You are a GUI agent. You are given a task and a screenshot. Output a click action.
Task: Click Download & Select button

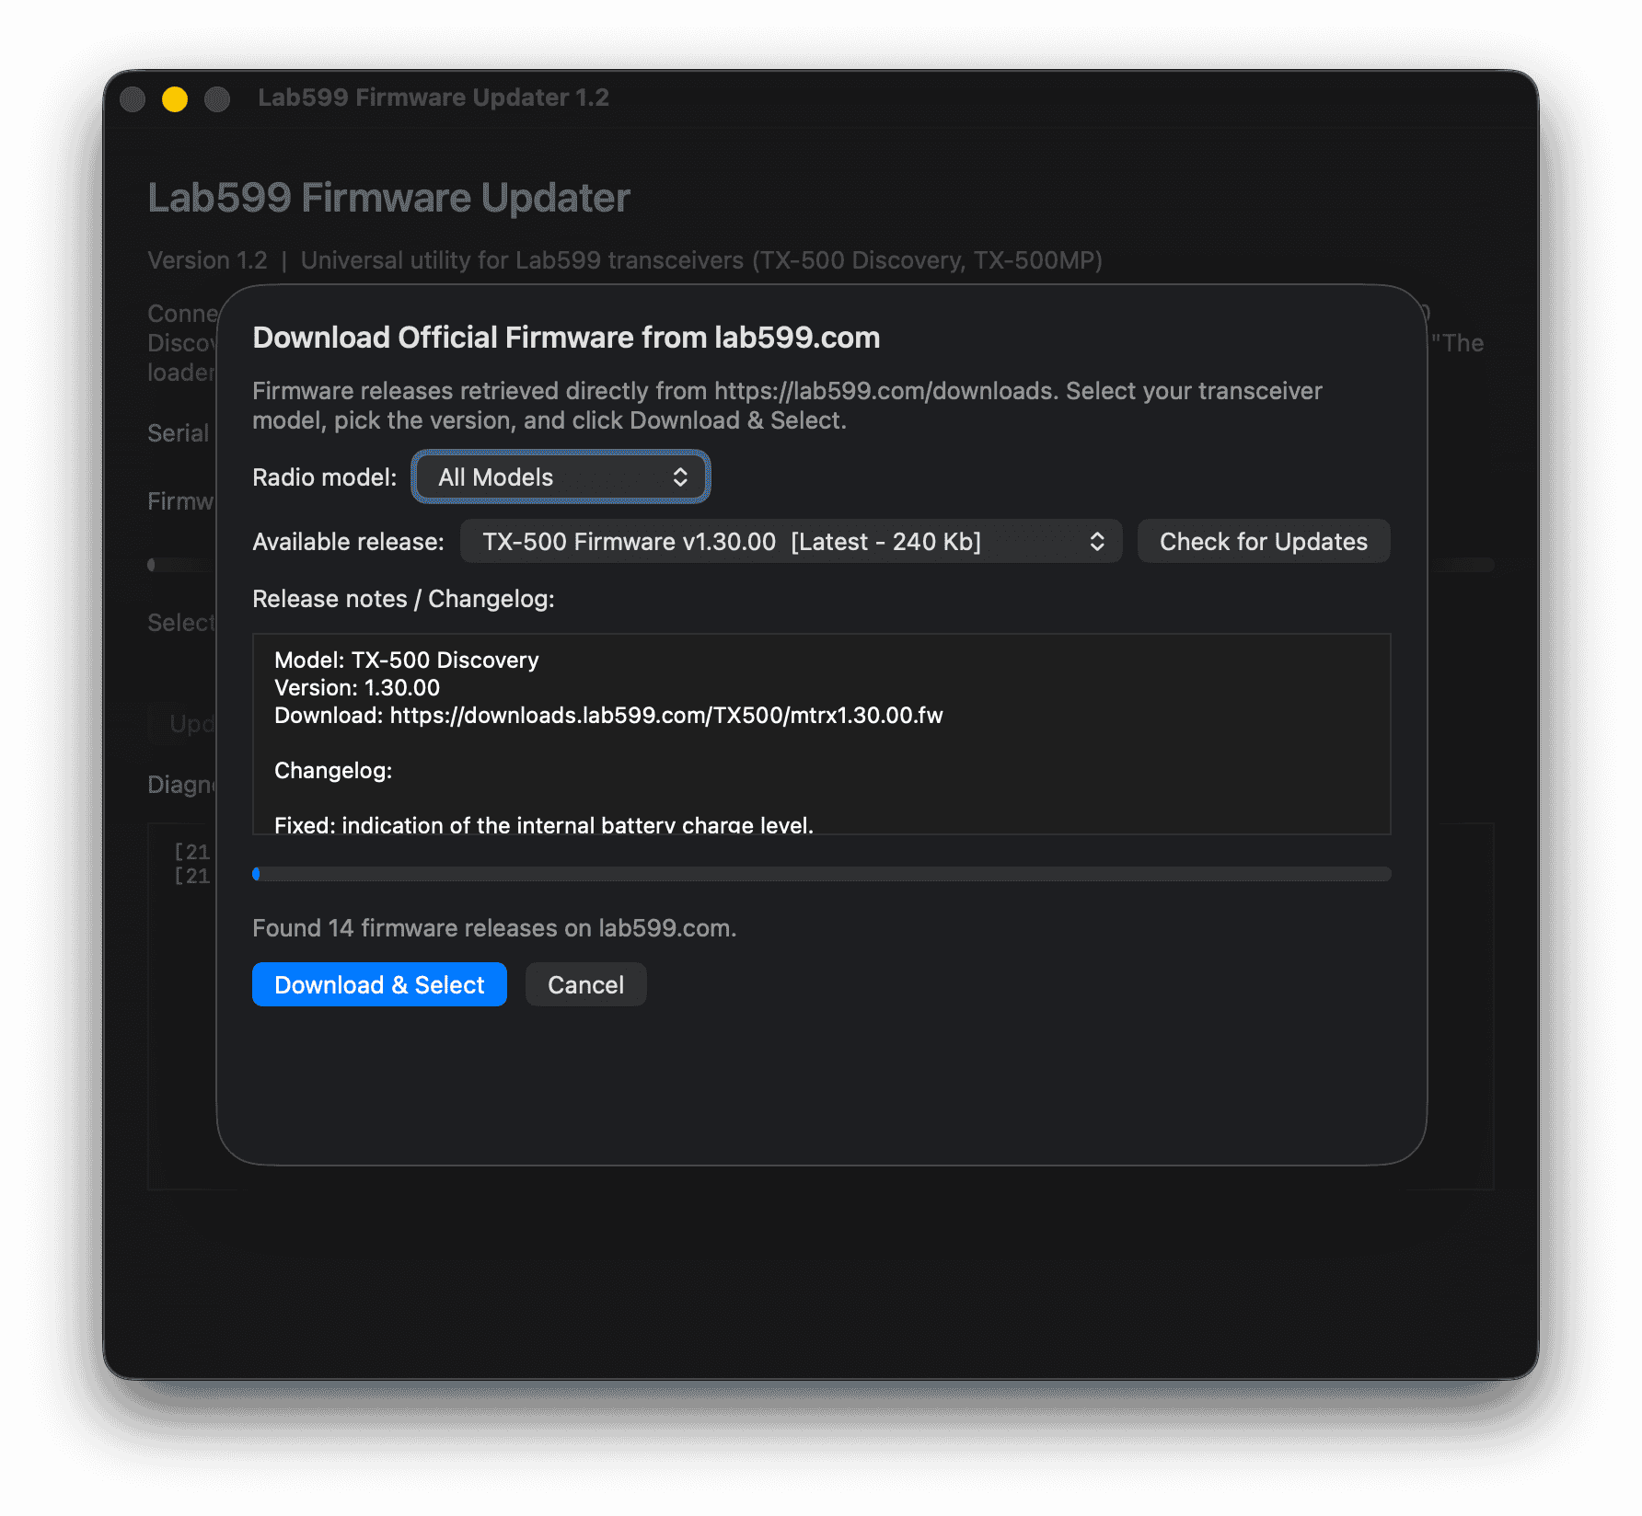tap(379, 984)
